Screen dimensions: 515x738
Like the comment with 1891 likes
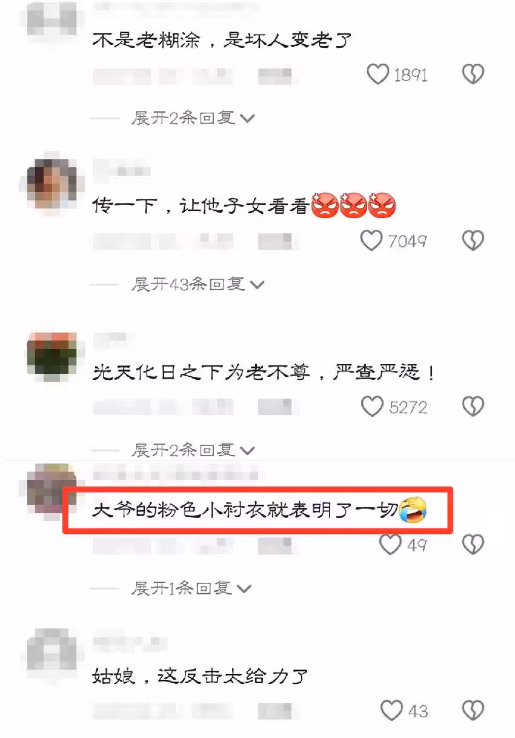(x=378, y=75)
